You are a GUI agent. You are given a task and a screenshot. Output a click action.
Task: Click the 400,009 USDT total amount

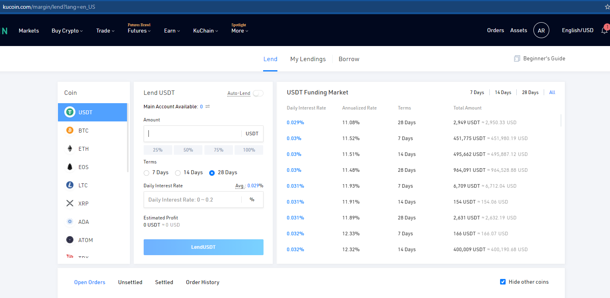click(x=470, y=250)
